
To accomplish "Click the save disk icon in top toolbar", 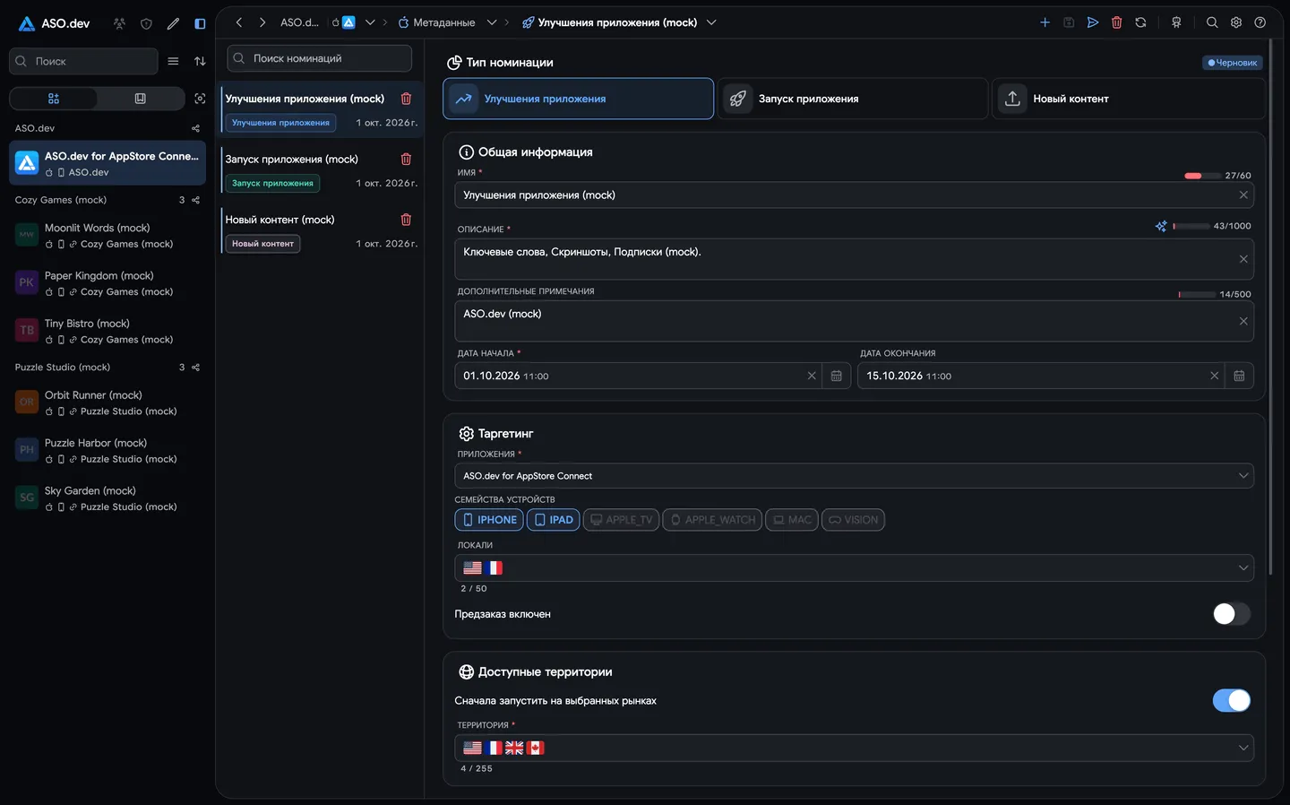I will pos(1069,22).
